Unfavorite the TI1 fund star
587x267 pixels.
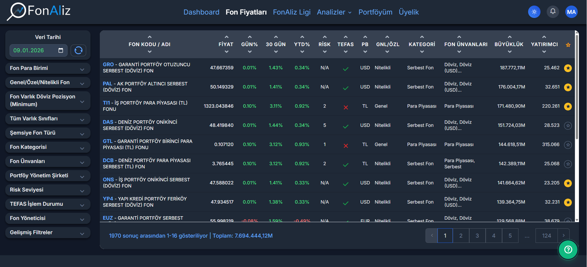568,106
